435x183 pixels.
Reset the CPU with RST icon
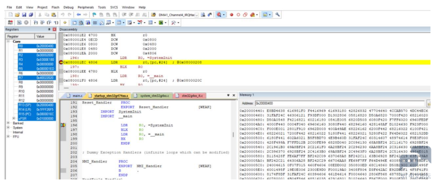11,23
